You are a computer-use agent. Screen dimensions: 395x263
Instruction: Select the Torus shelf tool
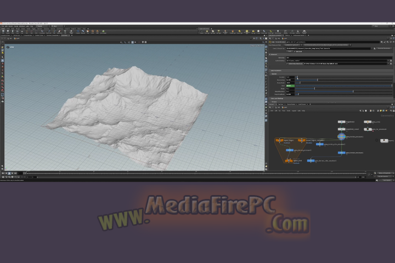[18, 31]
